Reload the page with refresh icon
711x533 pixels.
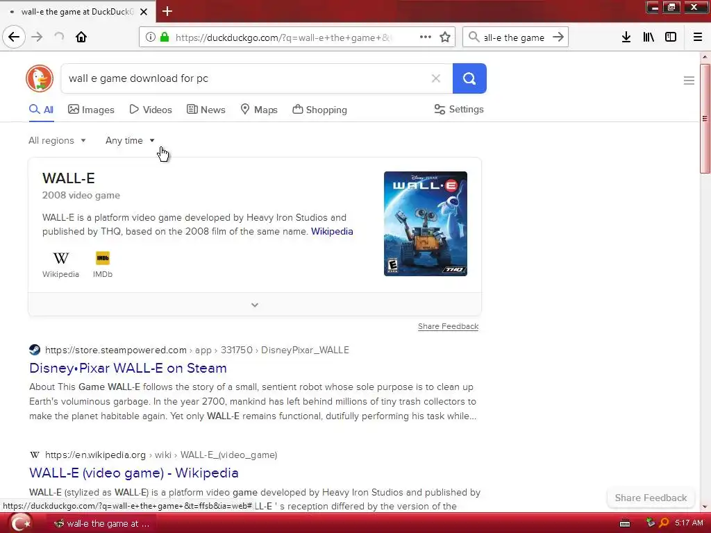(x=59, y=37)
